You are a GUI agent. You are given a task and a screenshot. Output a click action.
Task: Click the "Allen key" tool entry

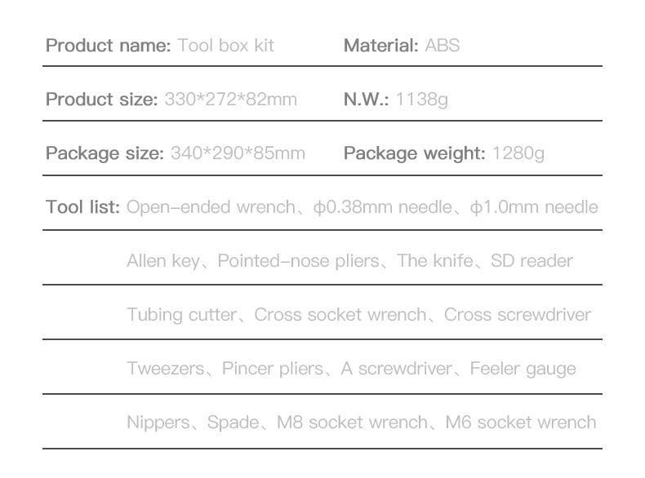162,261
